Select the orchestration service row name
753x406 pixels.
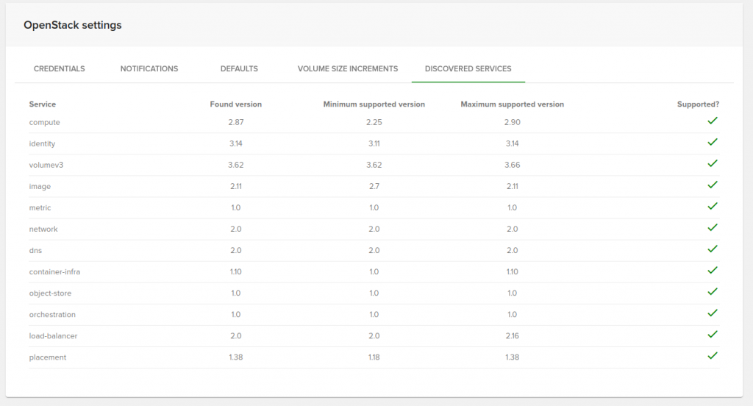pos(52,315)
